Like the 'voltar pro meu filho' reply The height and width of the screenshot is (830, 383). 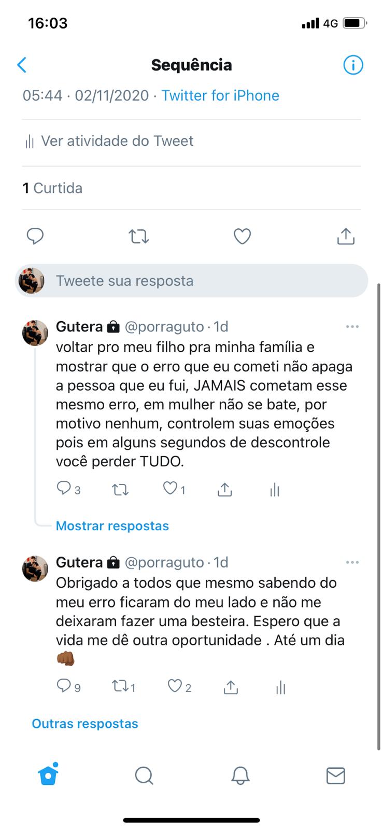pos(170,489)
